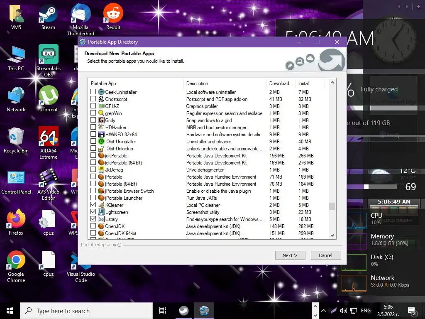This screenshot has width=425, height=319.
Task: Check the Ghostscript checkbox
Action: click(x=93, y=99)
